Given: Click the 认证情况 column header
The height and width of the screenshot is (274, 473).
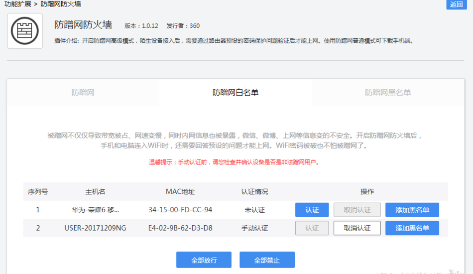Looking at the screenshot, I should [254, 192].
